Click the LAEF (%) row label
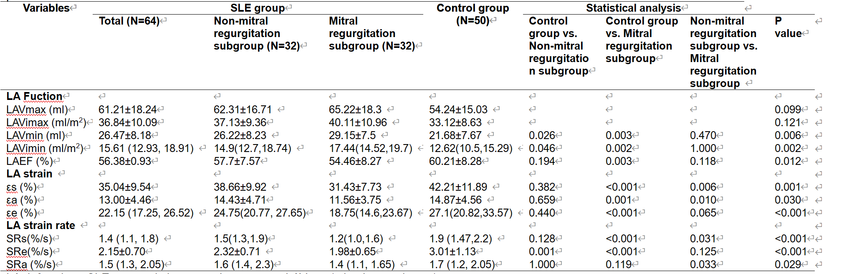The width and height of the screenshot is (844, 274). tap(29, 161)
